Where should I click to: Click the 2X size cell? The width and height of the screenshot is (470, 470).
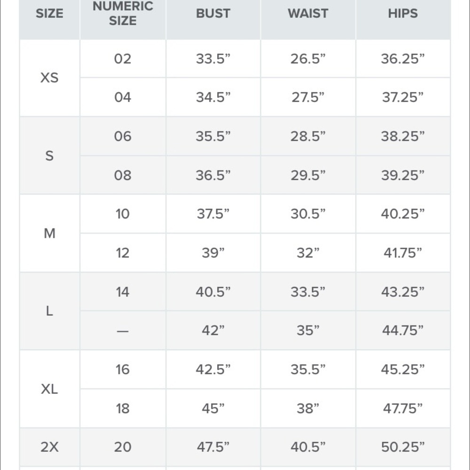(x=49, y=447)
